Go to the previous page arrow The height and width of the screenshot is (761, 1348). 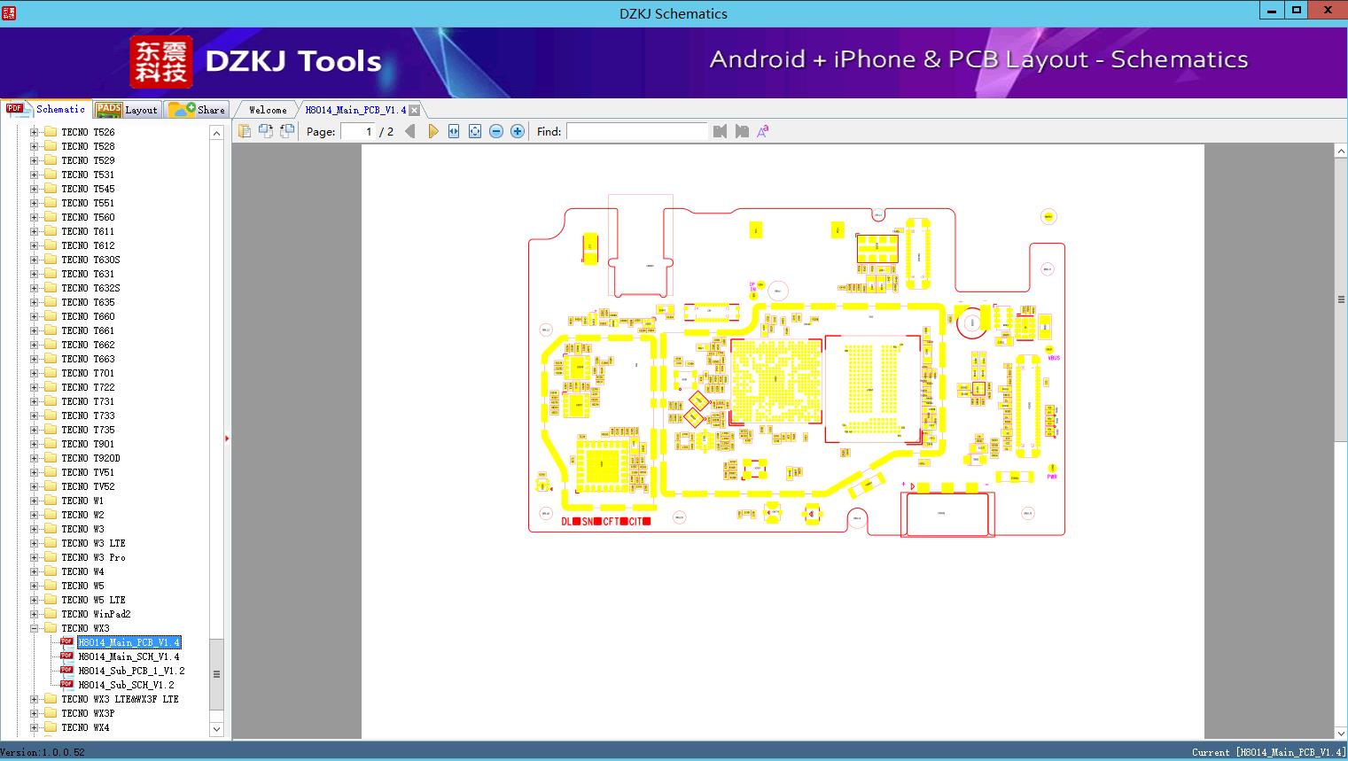pyautogui.click(x=409, y=131)
